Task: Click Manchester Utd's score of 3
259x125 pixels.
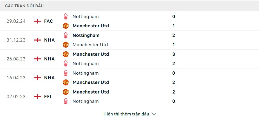Action: pyautogui.click(x=174, y=54)
